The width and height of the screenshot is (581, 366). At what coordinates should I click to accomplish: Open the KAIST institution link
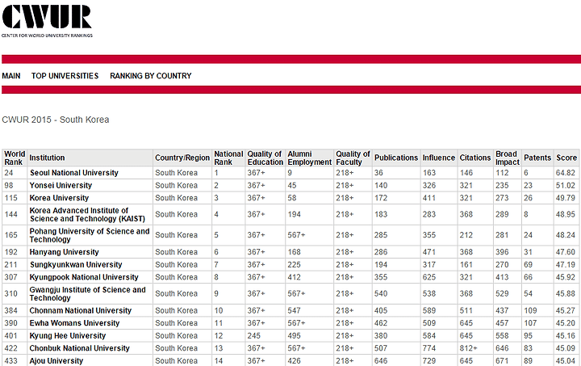coord(87,215)
